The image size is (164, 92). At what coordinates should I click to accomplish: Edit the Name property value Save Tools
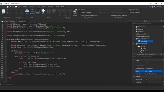click(154, 71)
